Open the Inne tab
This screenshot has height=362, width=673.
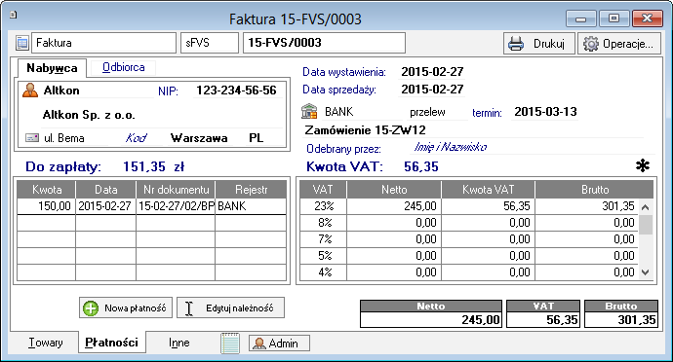click(179, 343)
